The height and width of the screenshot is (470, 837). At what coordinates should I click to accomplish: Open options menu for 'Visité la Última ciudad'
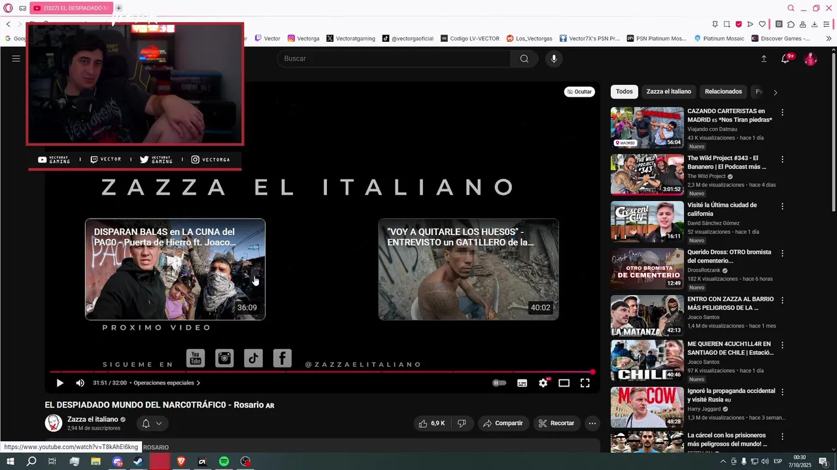click(782, 206)
